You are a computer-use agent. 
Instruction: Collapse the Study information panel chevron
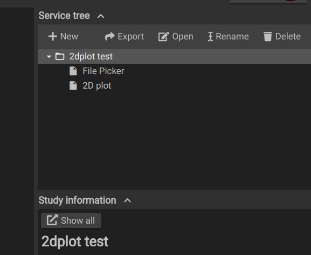(127, 200)
